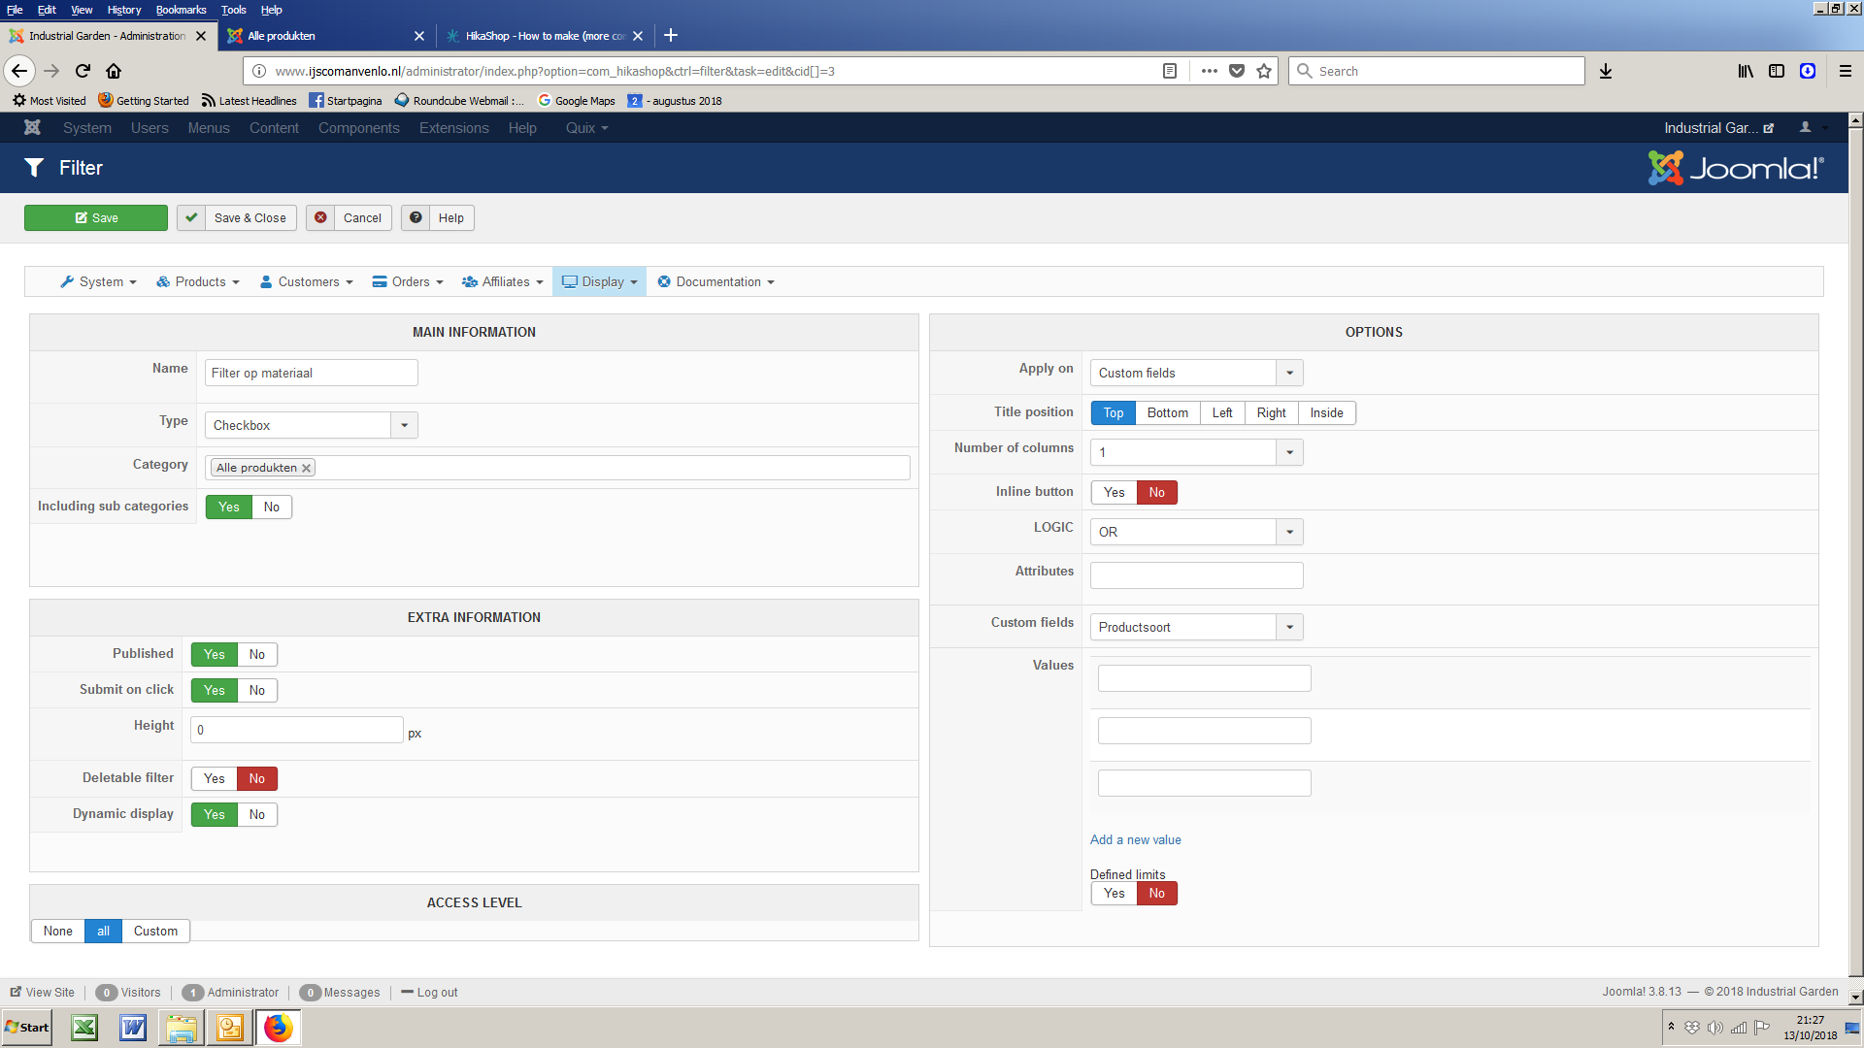Click the filter Name input field

pos(311,373)
